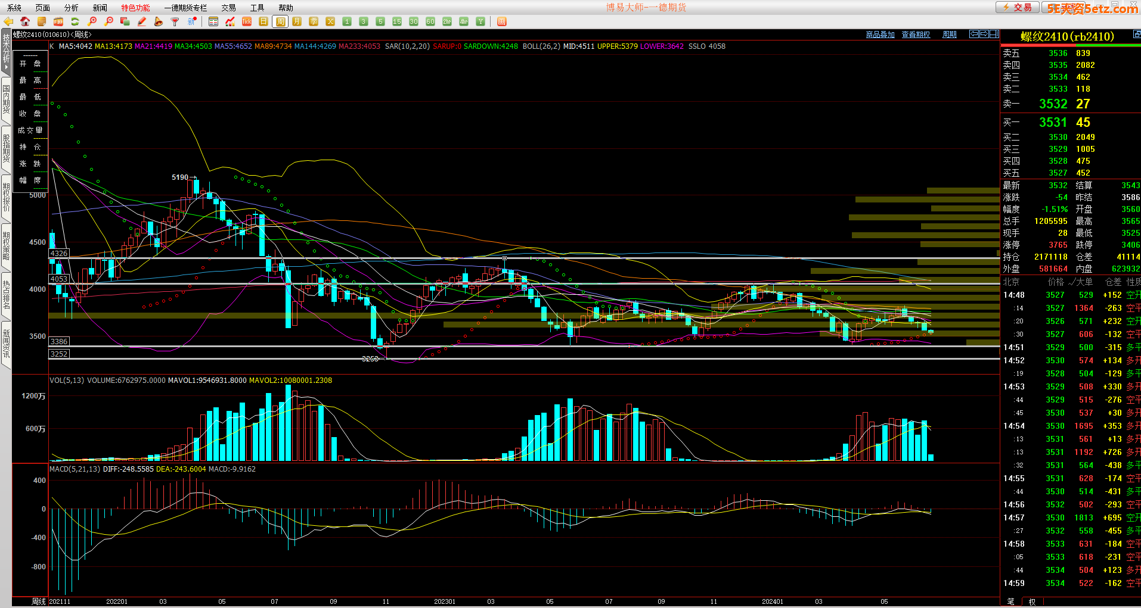This screenshot has height=608, width=1141.
Task: Open the 周期 period dropdown
Action: click(949, 35)
